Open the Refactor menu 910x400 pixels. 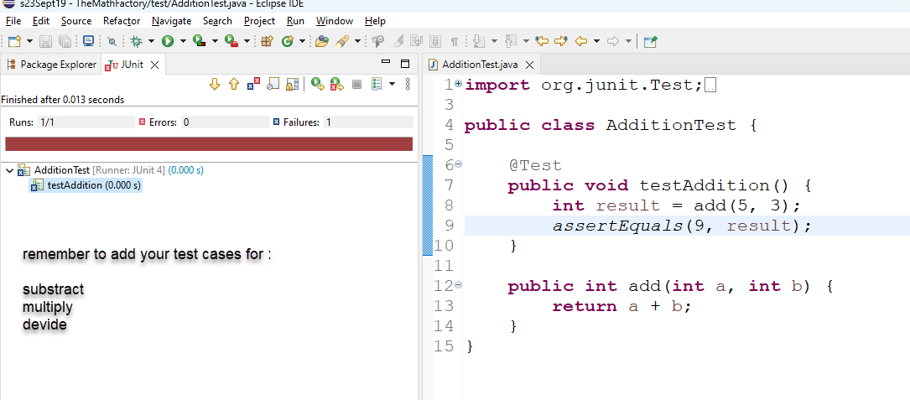(122, 21)
